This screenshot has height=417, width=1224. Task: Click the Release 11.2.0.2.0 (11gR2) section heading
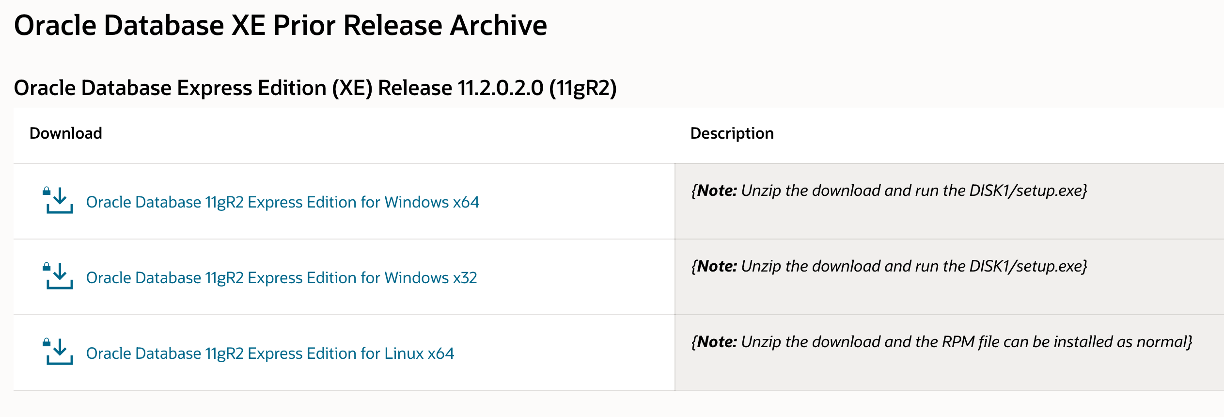tap(315, 88)
